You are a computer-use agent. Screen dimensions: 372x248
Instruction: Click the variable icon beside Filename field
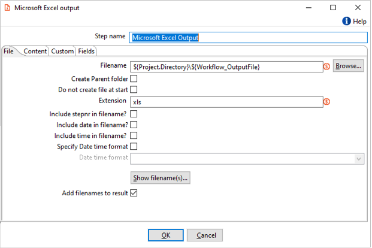coord(327,66)
